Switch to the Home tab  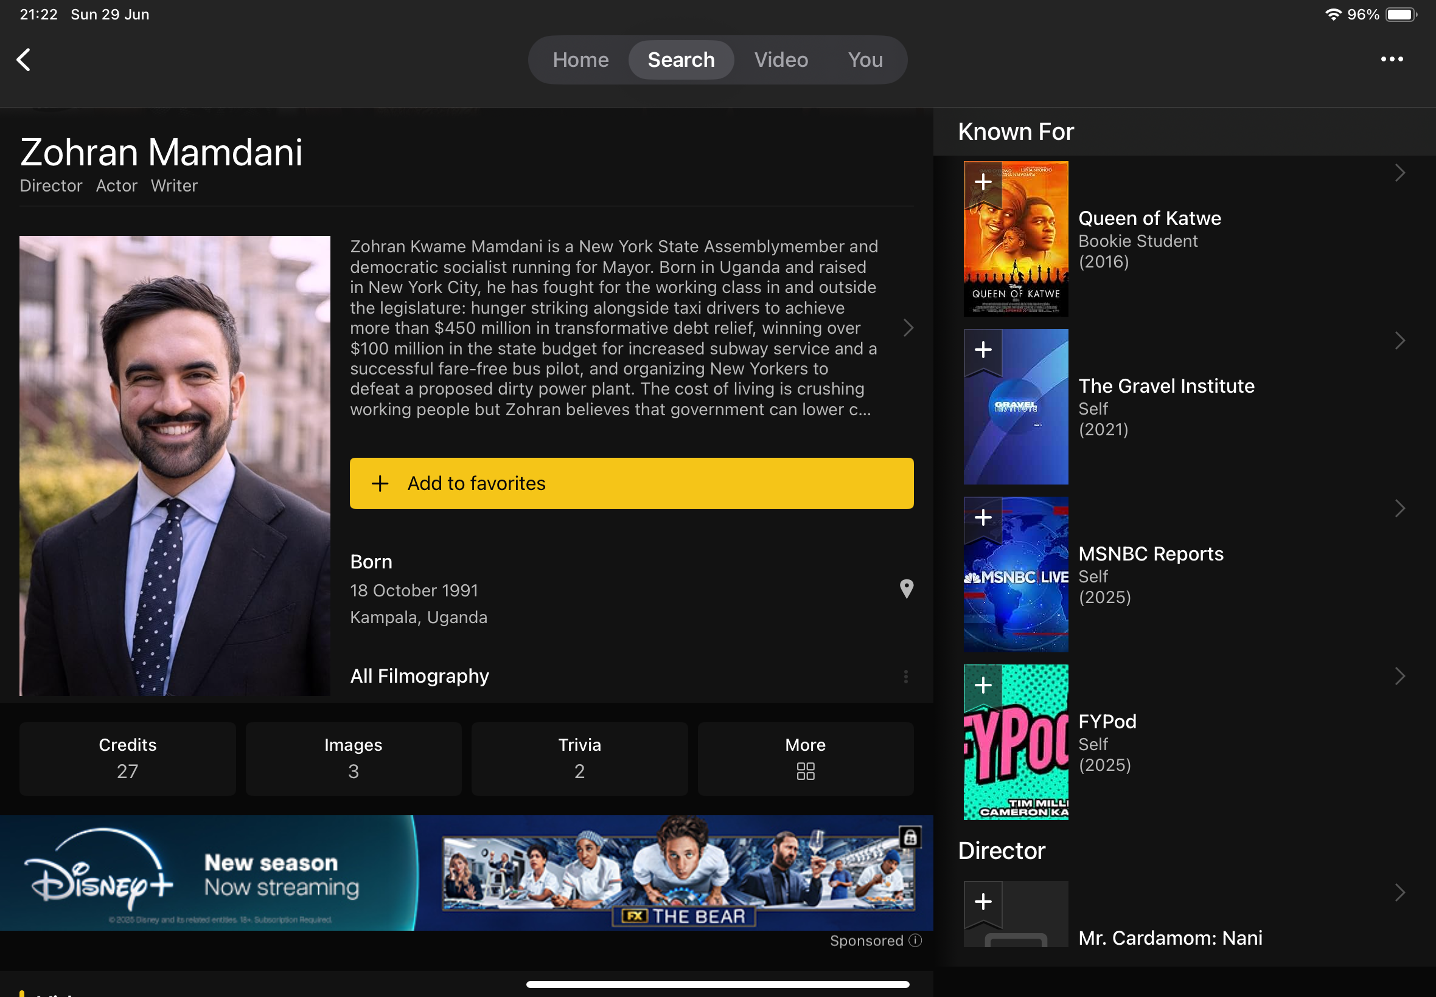point(580,60)
